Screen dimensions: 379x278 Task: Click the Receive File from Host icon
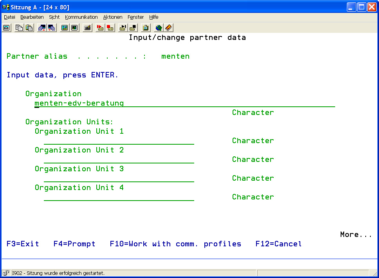[52, 28]
